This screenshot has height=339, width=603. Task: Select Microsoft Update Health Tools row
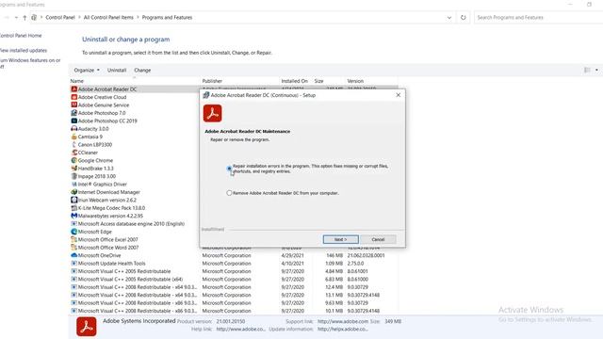pyautogui.click(x=234, y=264)
